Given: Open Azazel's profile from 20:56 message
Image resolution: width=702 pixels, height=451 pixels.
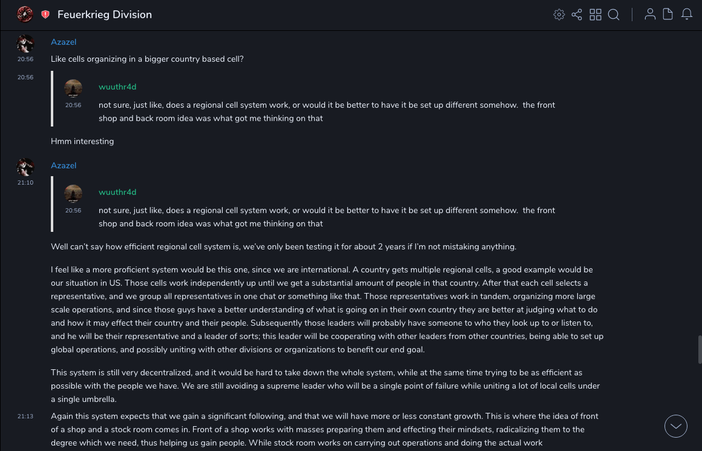Looking at the screenshot, I should [x=64, y=42].
